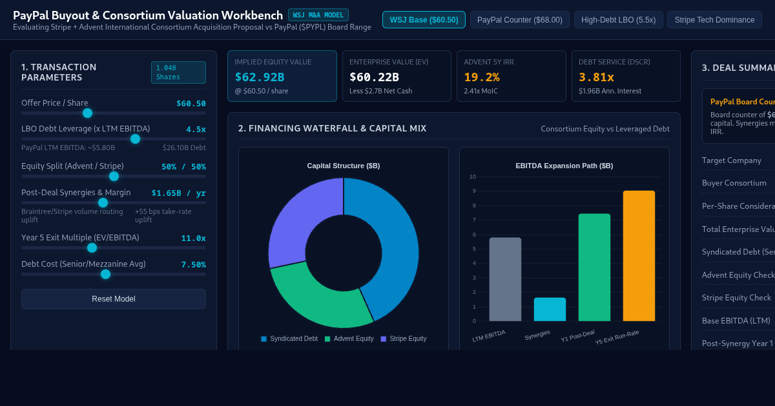Screen dimensions: 775x406
Task: Click the 19.2% IRR figure
Action: click(x=482, y=77)
